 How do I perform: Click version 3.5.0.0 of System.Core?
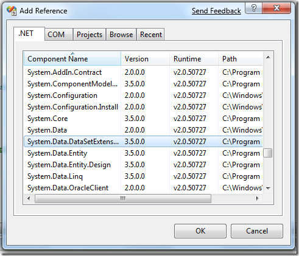click(x=135, y=119)
